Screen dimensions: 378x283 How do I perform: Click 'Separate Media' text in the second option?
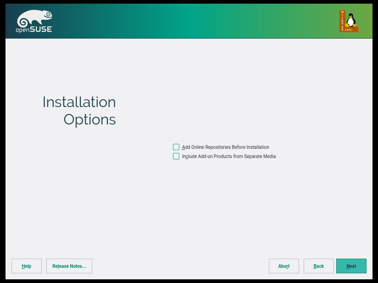259,157
